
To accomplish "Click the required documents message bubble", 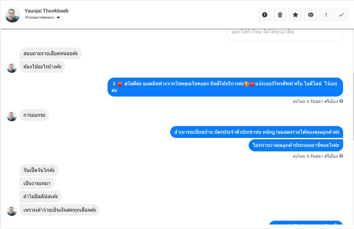I will tap(257, 132).
